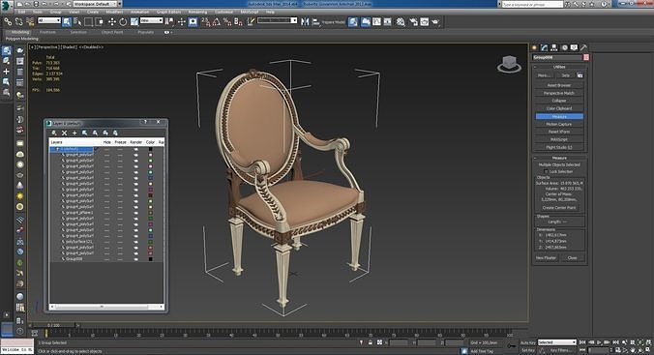Screen dimensions: 654x355
Task: Collapse the 0 (default) layer tree
Action: 58,149
